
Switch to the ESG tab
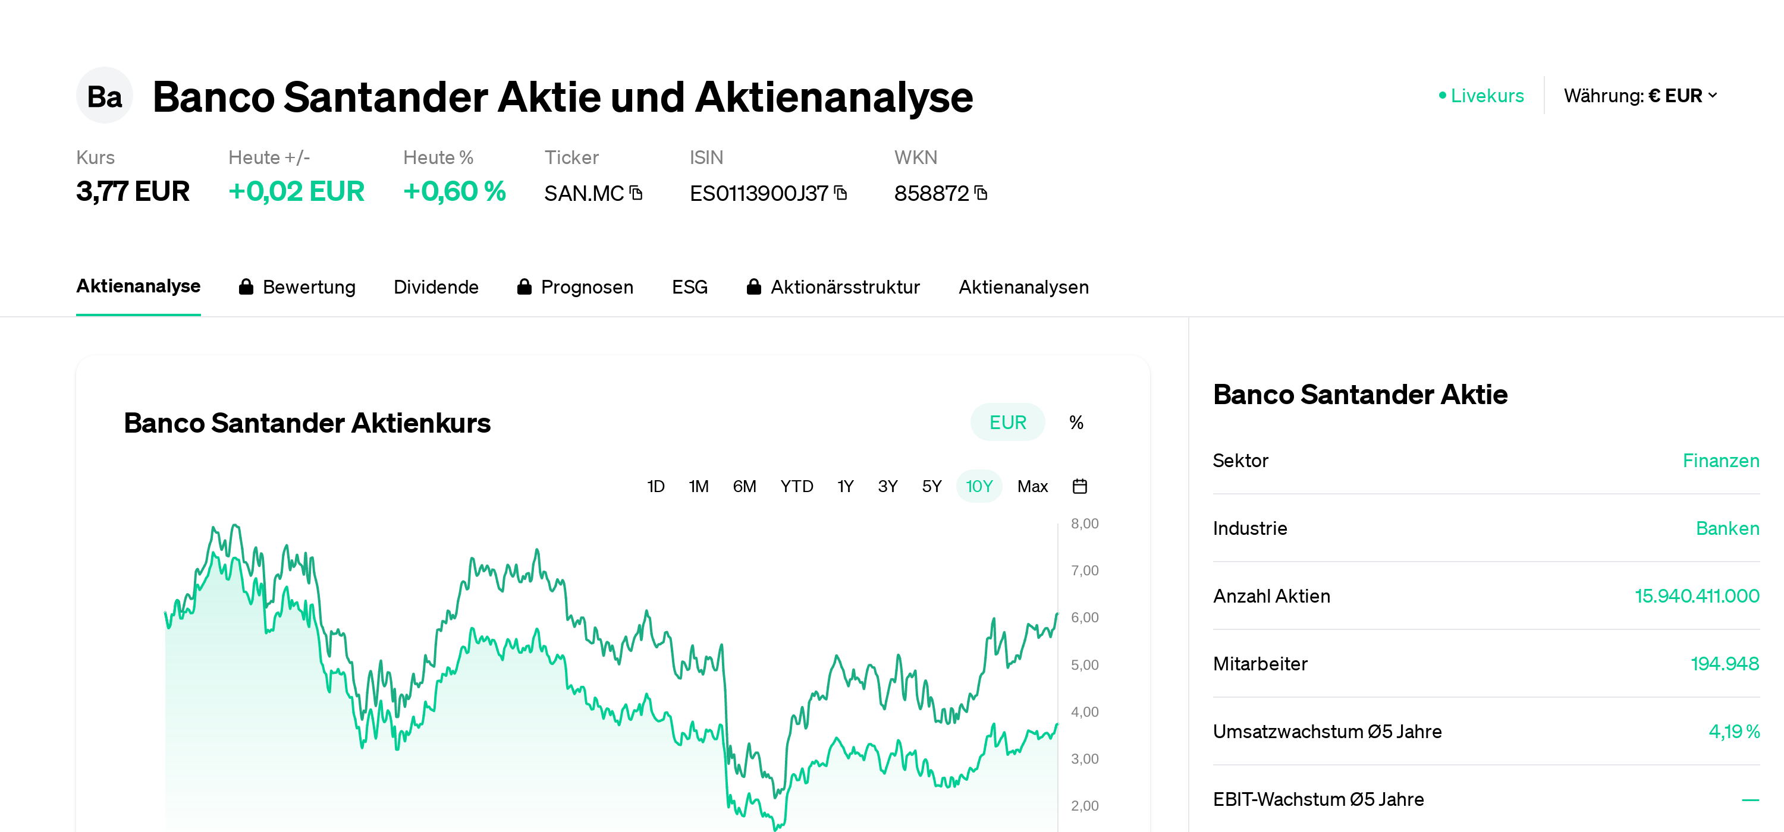pyautogui.click(x=689, y=287)
